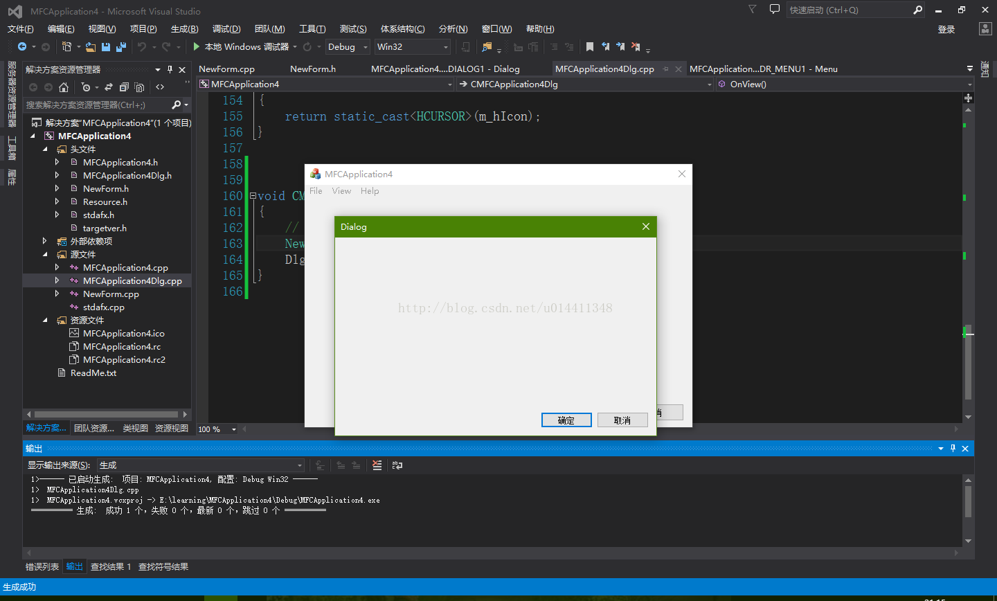The image size is (997, 601).
Task: Open the output source dropdown showing 生成
Action: (x=201, y=465)
